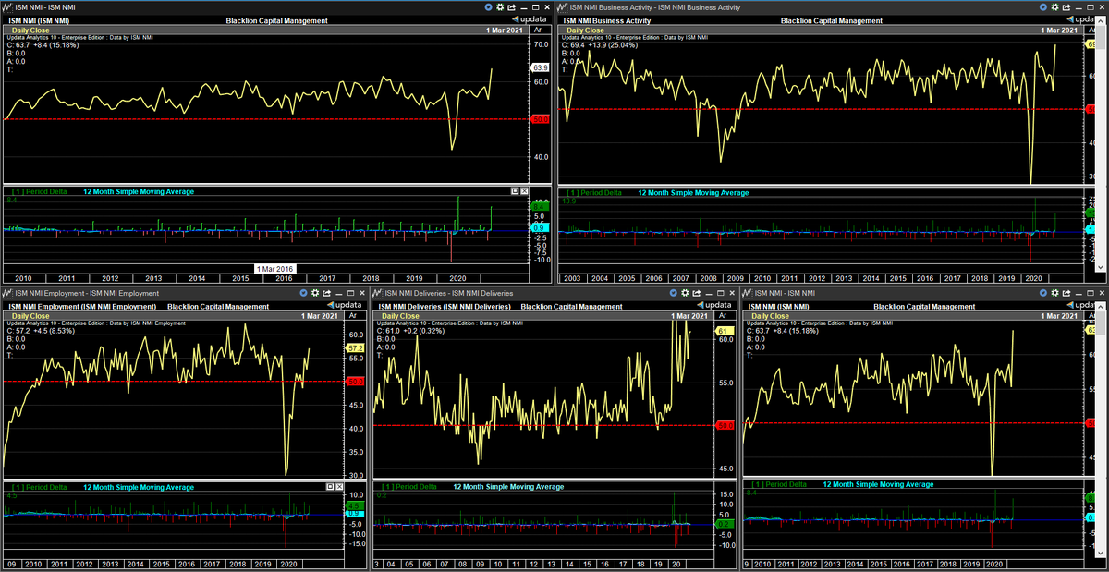
Task: Click chart icon in ISM NMI Employment title bar
Action: pyautogui.click(x=7, y=293)
